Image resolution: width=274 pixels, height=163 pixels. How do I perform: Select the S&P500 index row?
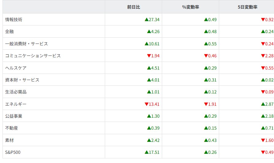pyautogui.click(x=13, y=152)
